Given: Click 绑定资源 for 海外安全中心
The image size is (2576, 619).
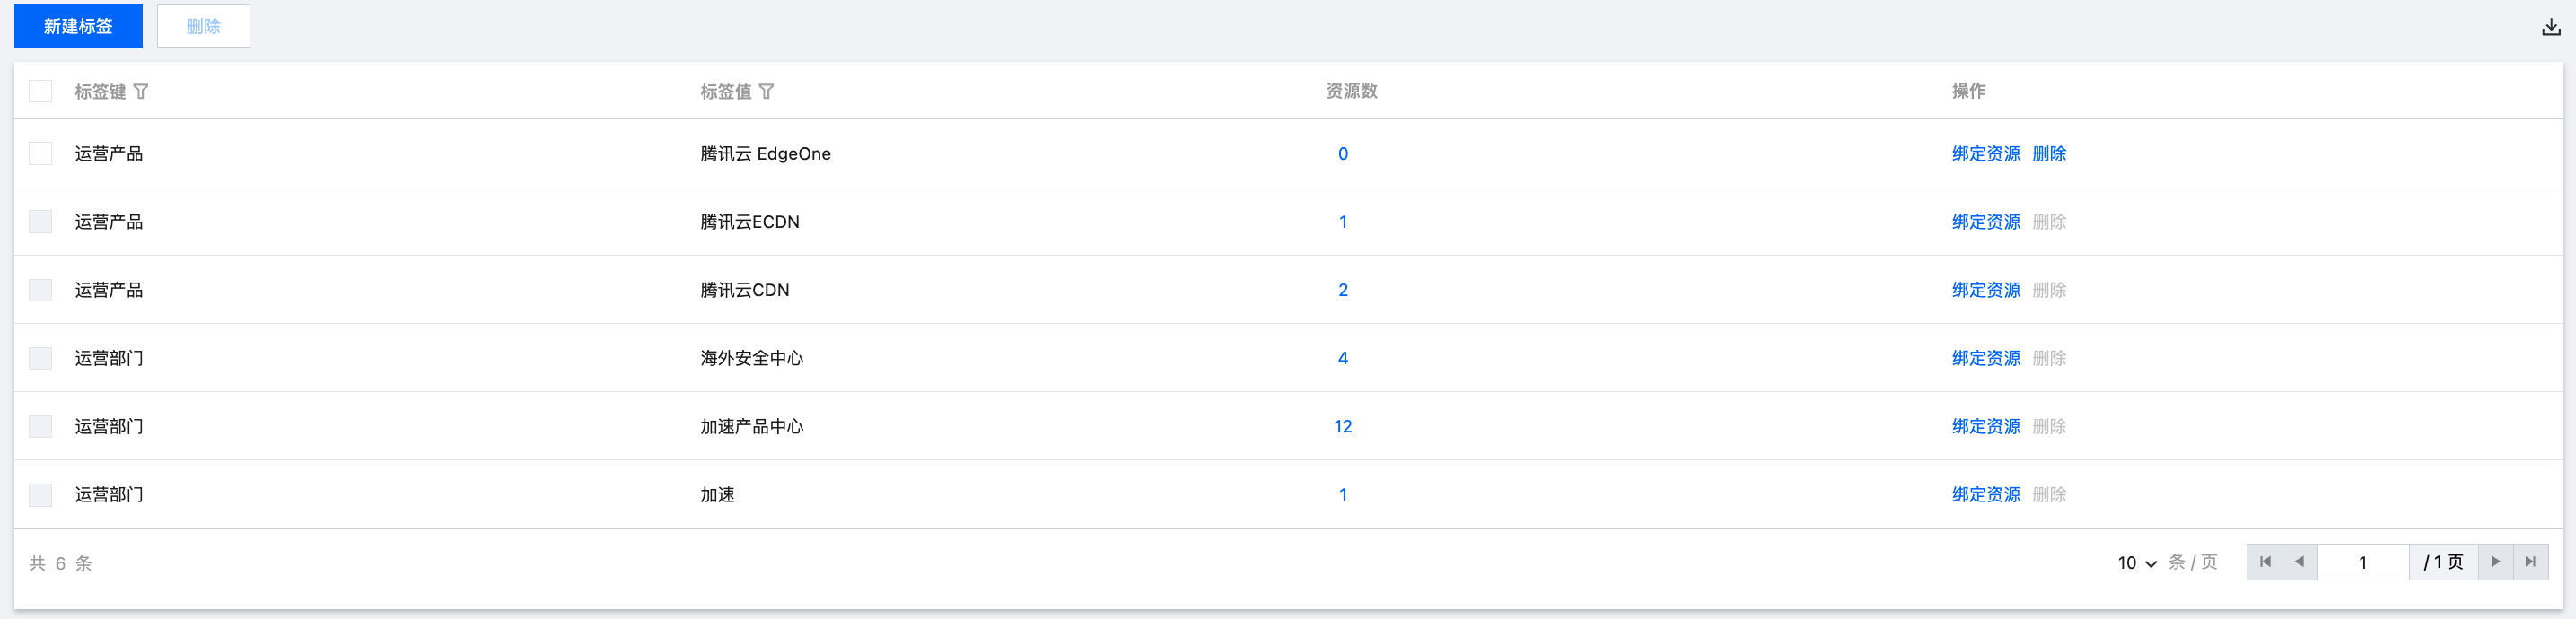Looking at the screenshot, I should [1985, 358].
